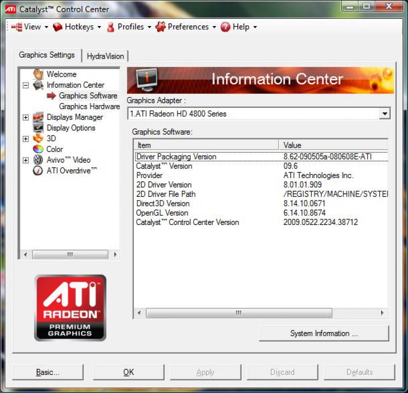Click the 3D cube icon

point(38,139)
